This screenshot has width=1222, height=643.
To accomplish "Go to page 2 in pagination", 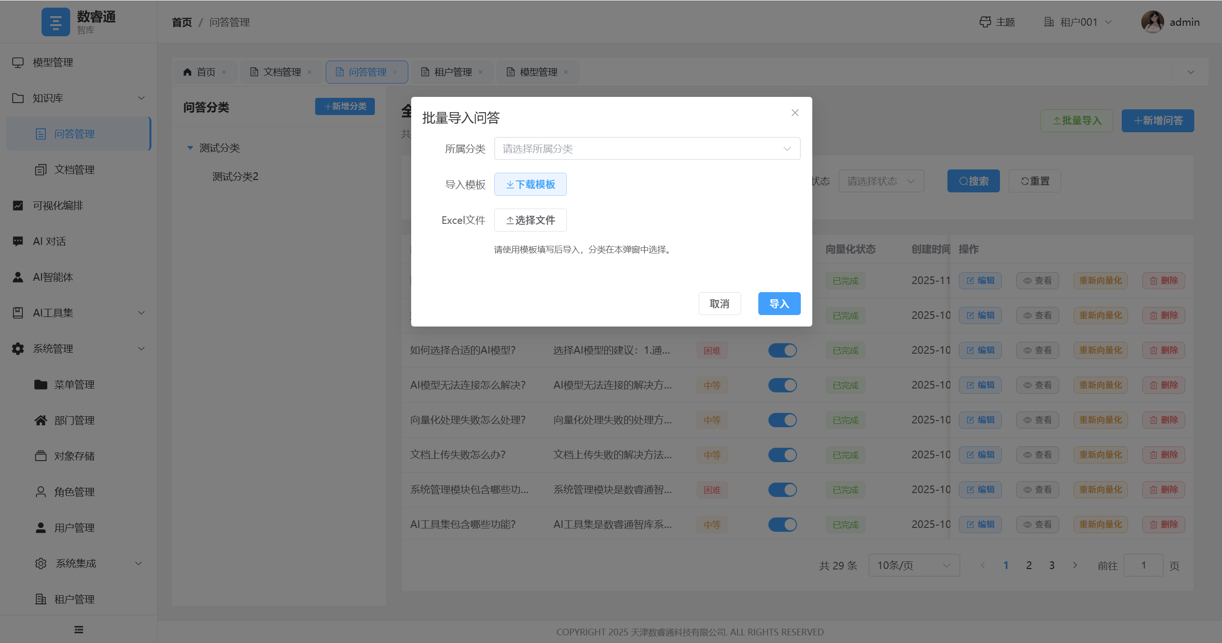I will pyautogui.click(x=1029, y=565).
